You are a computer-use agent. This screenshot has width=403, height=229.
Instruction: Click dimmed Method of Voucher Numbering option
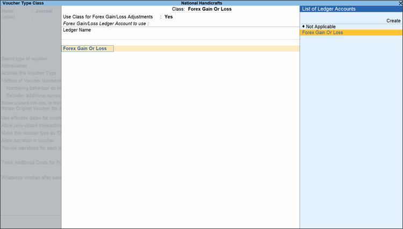pos(31,81)
